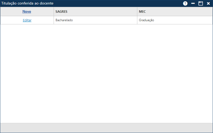213x133 pixels.
Task: Click the Novo link to add a record
Action: click(x=27, y=12)
